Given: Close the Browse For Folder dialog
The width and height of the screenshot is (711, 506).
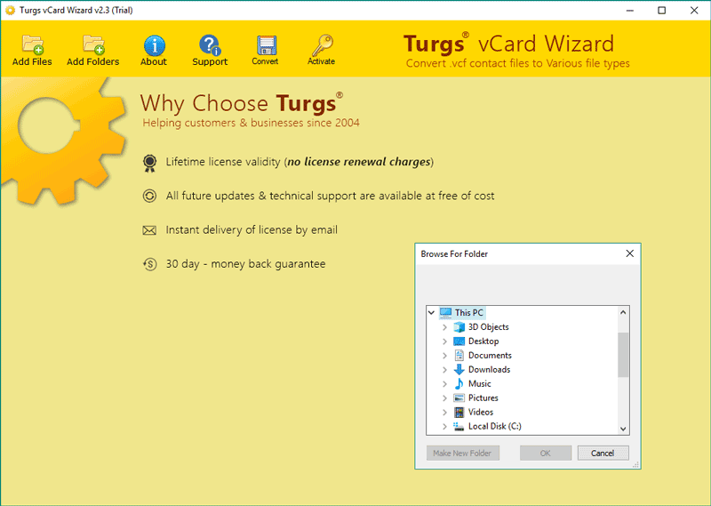Looking at the screenshot, I should pyautogui.click(x=630, y=253).
